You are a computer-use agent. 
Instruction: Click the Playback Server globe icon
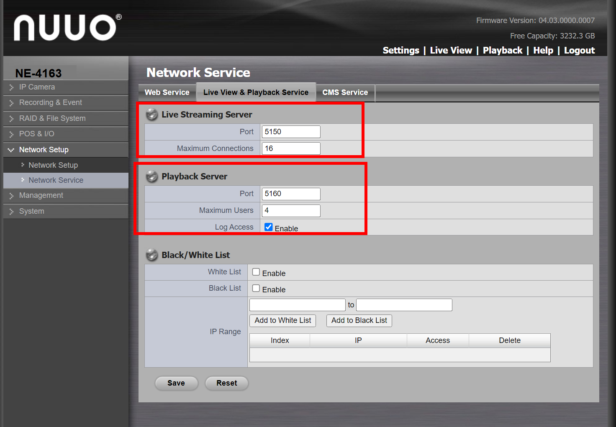click(x=151, y=176)
